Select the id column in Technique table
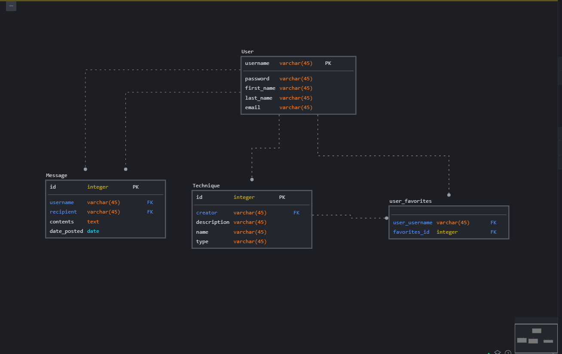562x354 pixels. pyautogui.click(x=199, y=197)
